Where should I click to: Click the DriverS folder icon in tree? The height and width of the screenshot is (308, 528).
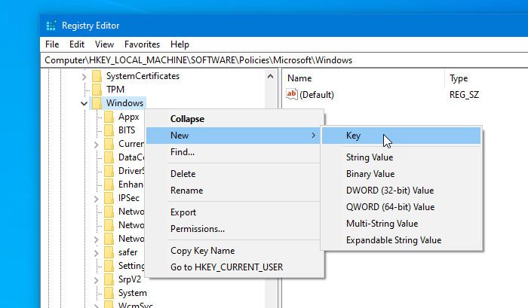109,171
